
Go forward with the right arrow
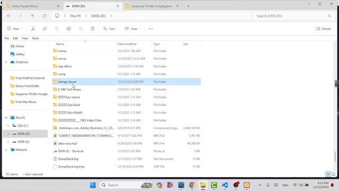pos(20,16)
